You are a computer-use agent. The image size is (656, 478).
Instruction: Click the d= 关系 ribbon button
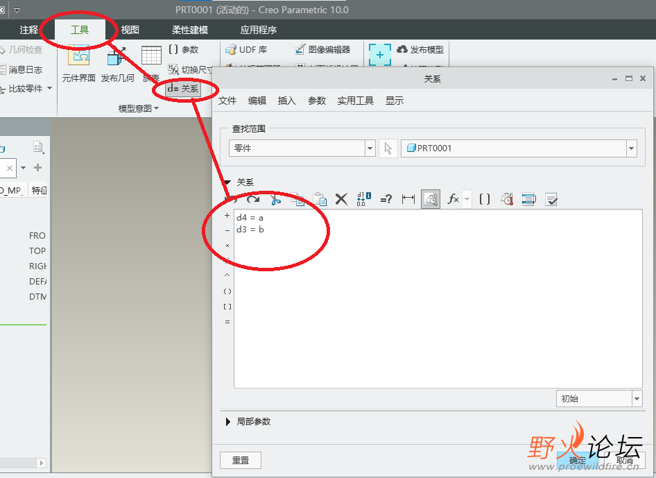(x=183, y=89)
